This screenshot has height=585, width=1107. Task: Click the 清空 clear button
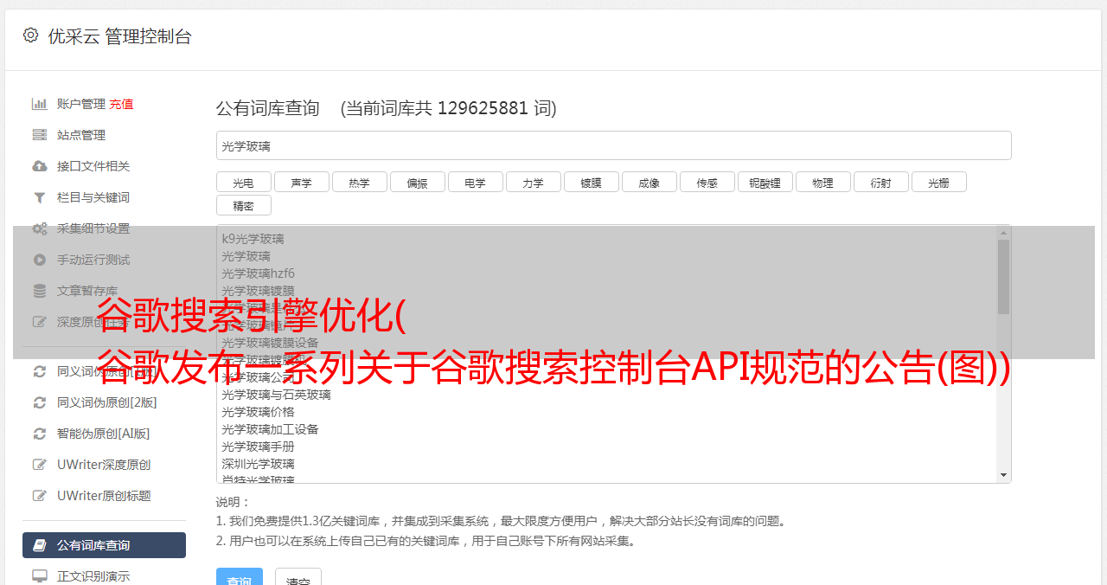[x=298, y=577]
